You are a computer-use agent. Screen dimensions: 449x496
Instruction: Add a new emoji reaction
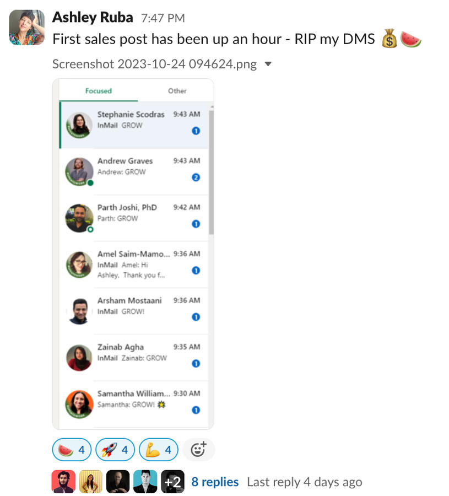click(198, 450)
